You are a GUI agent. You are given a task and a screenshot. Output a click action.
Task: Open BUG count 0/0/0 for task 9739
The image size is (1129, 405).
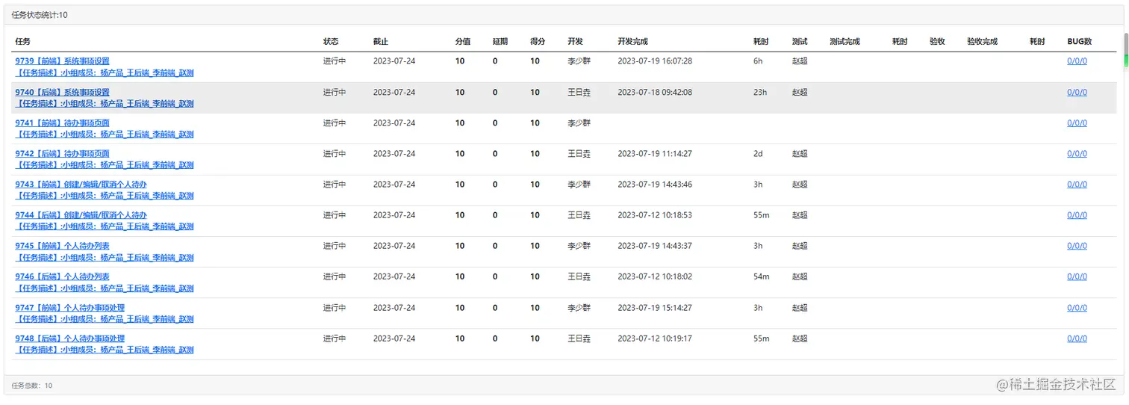[1077, 61]
